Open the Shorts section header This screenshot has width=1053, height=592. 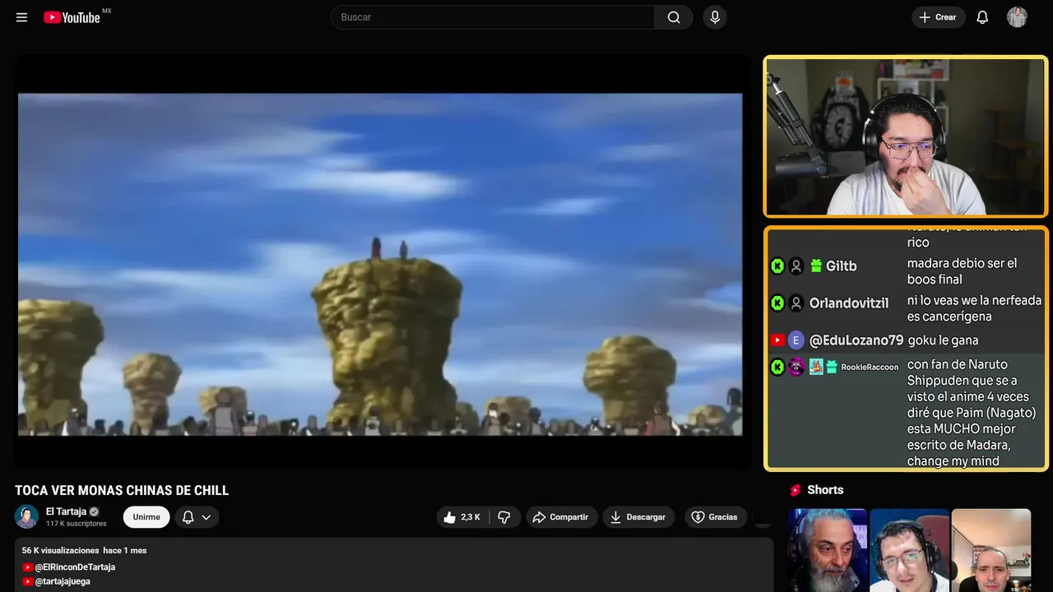pyautogui.click(x=825, y=490)
